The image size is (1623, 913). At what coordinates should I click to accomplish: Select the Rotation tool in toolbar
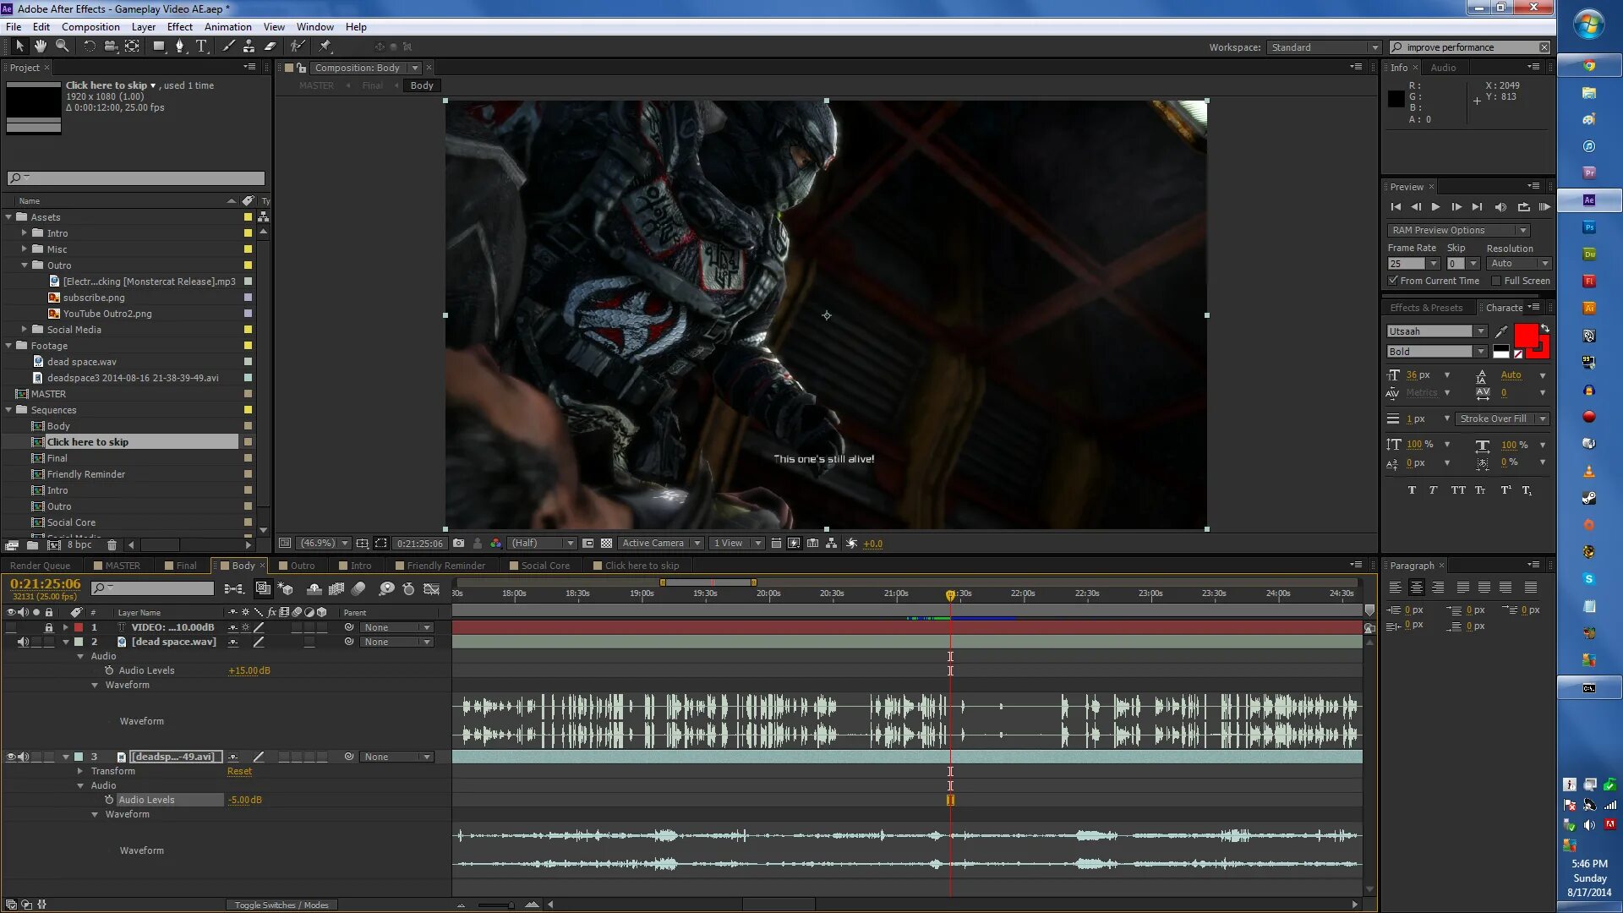click(x=88, y=46)
